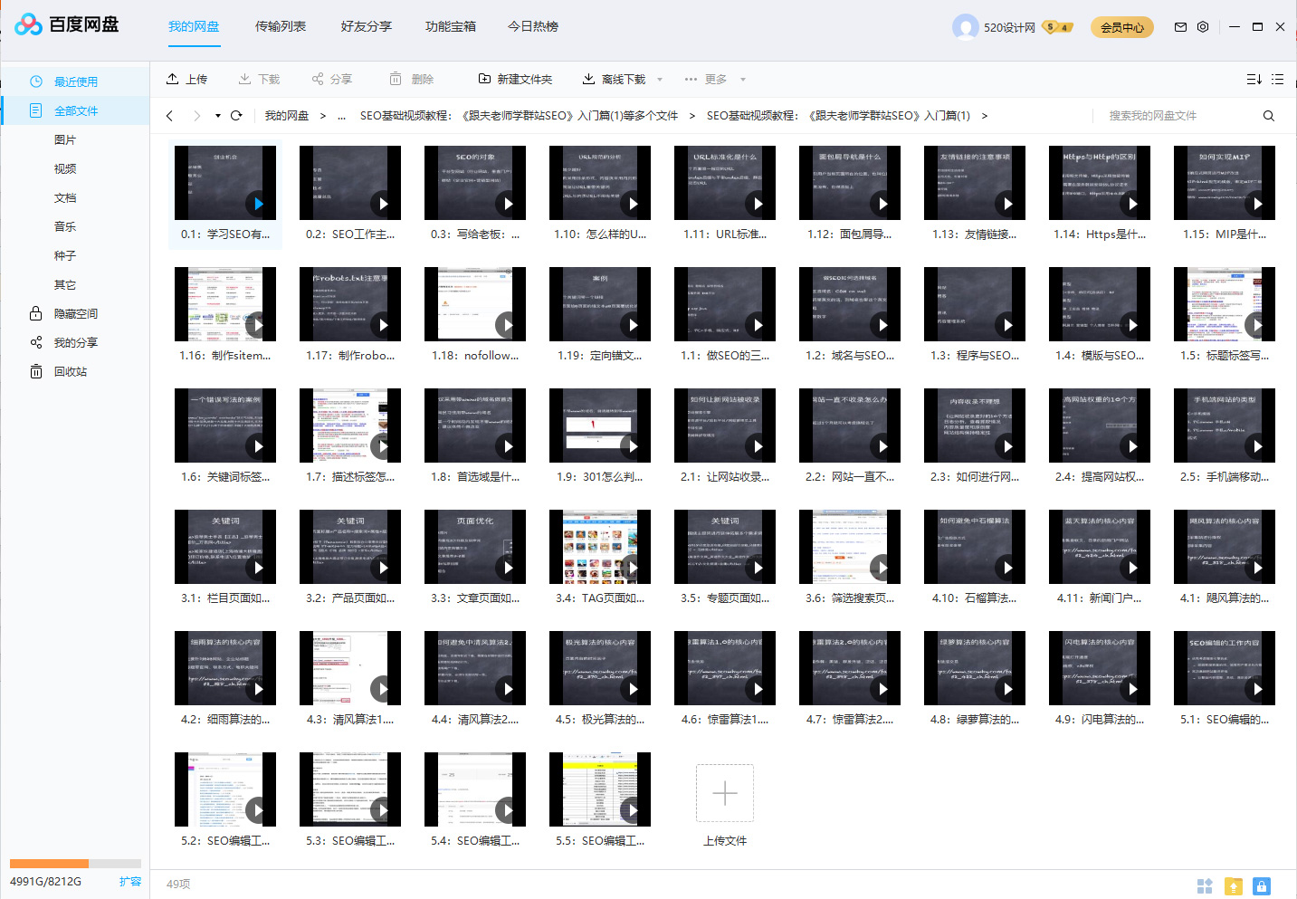Click the sort order icon
Screen dimensions: 1297x899
[x=1254, y=80]
